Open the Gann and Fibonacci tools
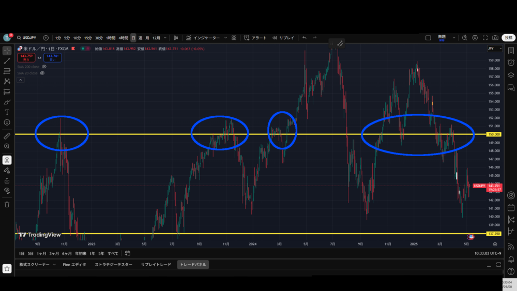 pyautogui.click(x=7, y=71)
